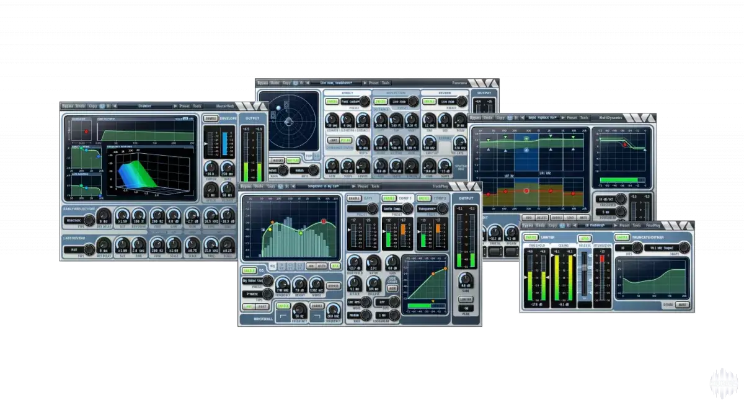
Task: Toggle Bypass in the Panorama top bar
Action: coord(263,82)
